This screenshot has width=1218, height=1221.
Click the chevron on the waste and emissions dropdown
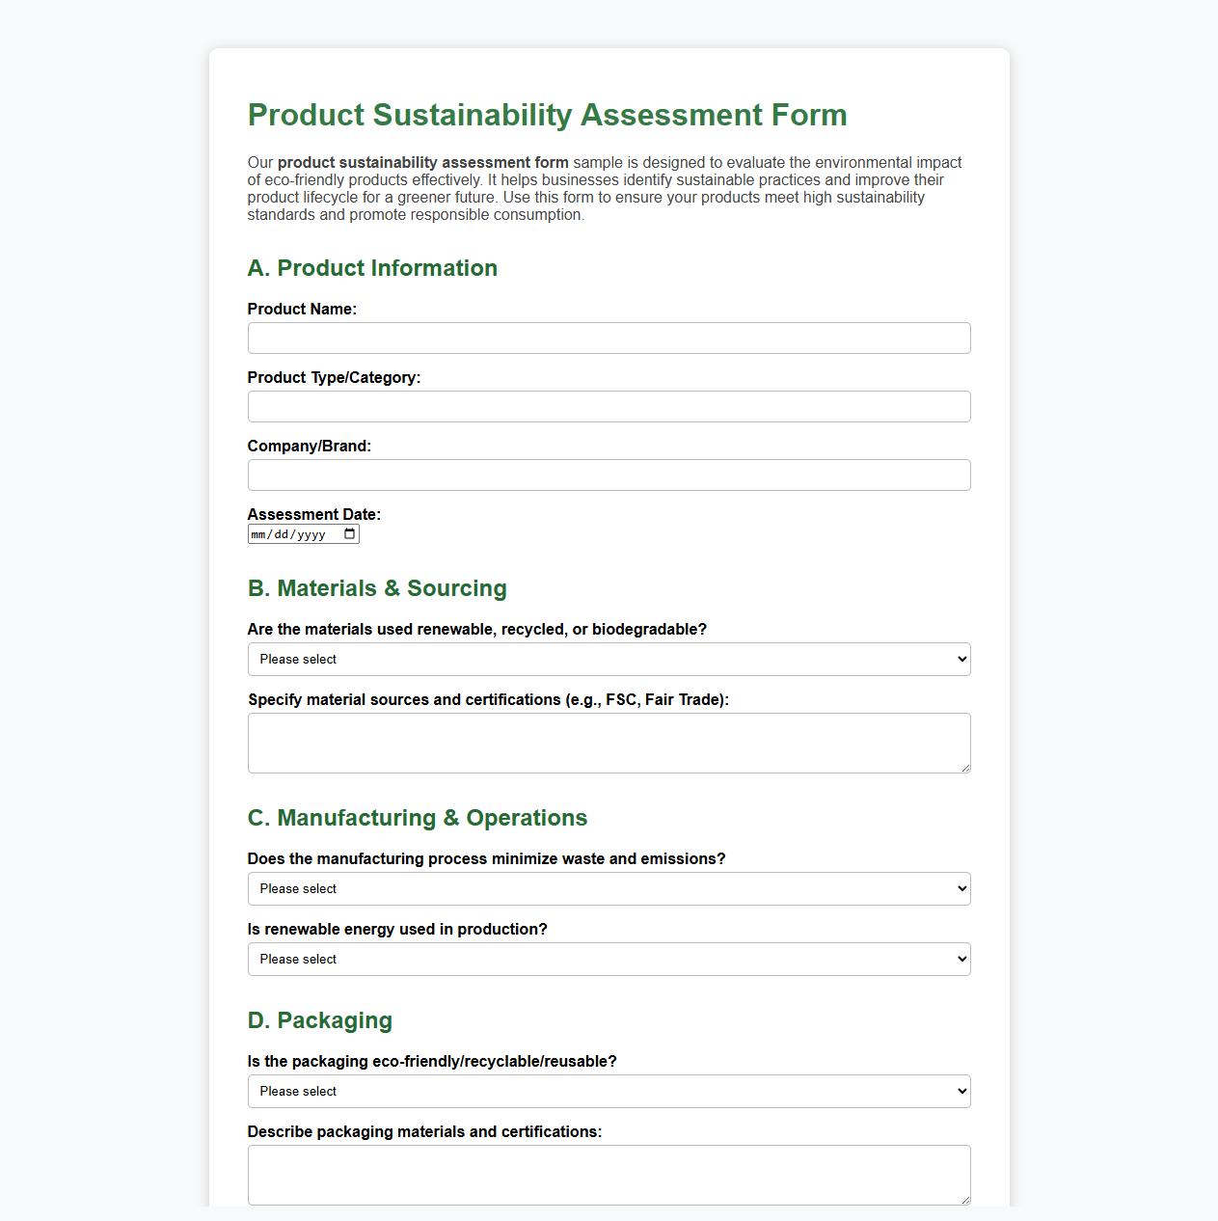pyautogui.click(x=960, y=888)
